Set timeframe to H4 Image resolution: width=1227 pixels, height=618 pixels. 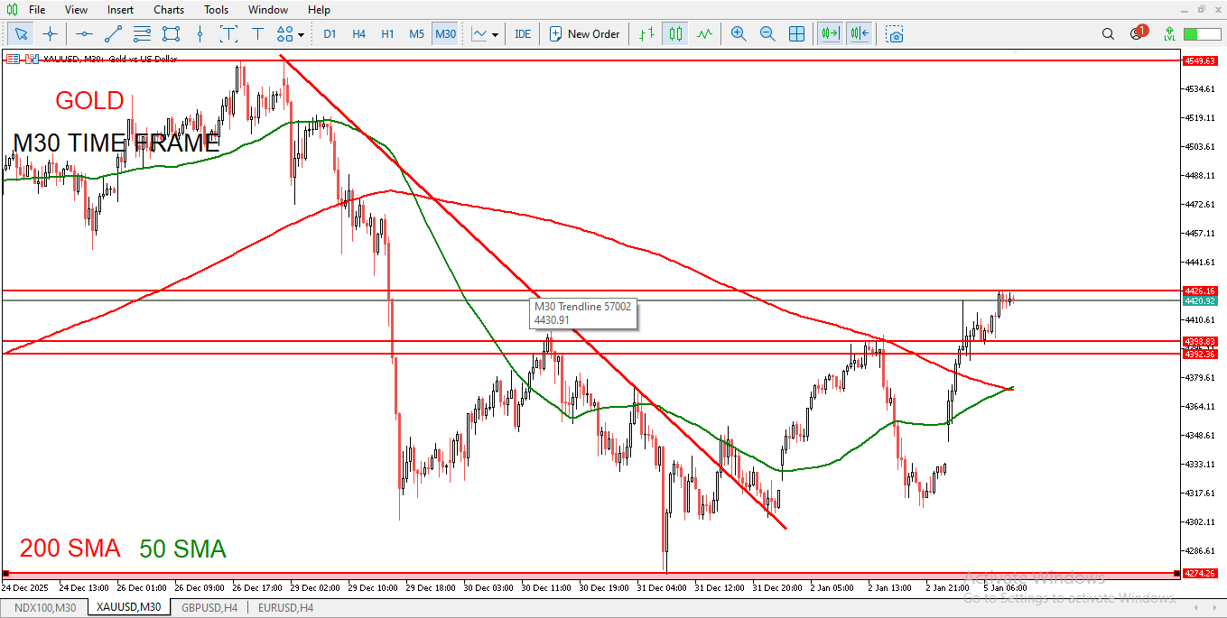358,34
